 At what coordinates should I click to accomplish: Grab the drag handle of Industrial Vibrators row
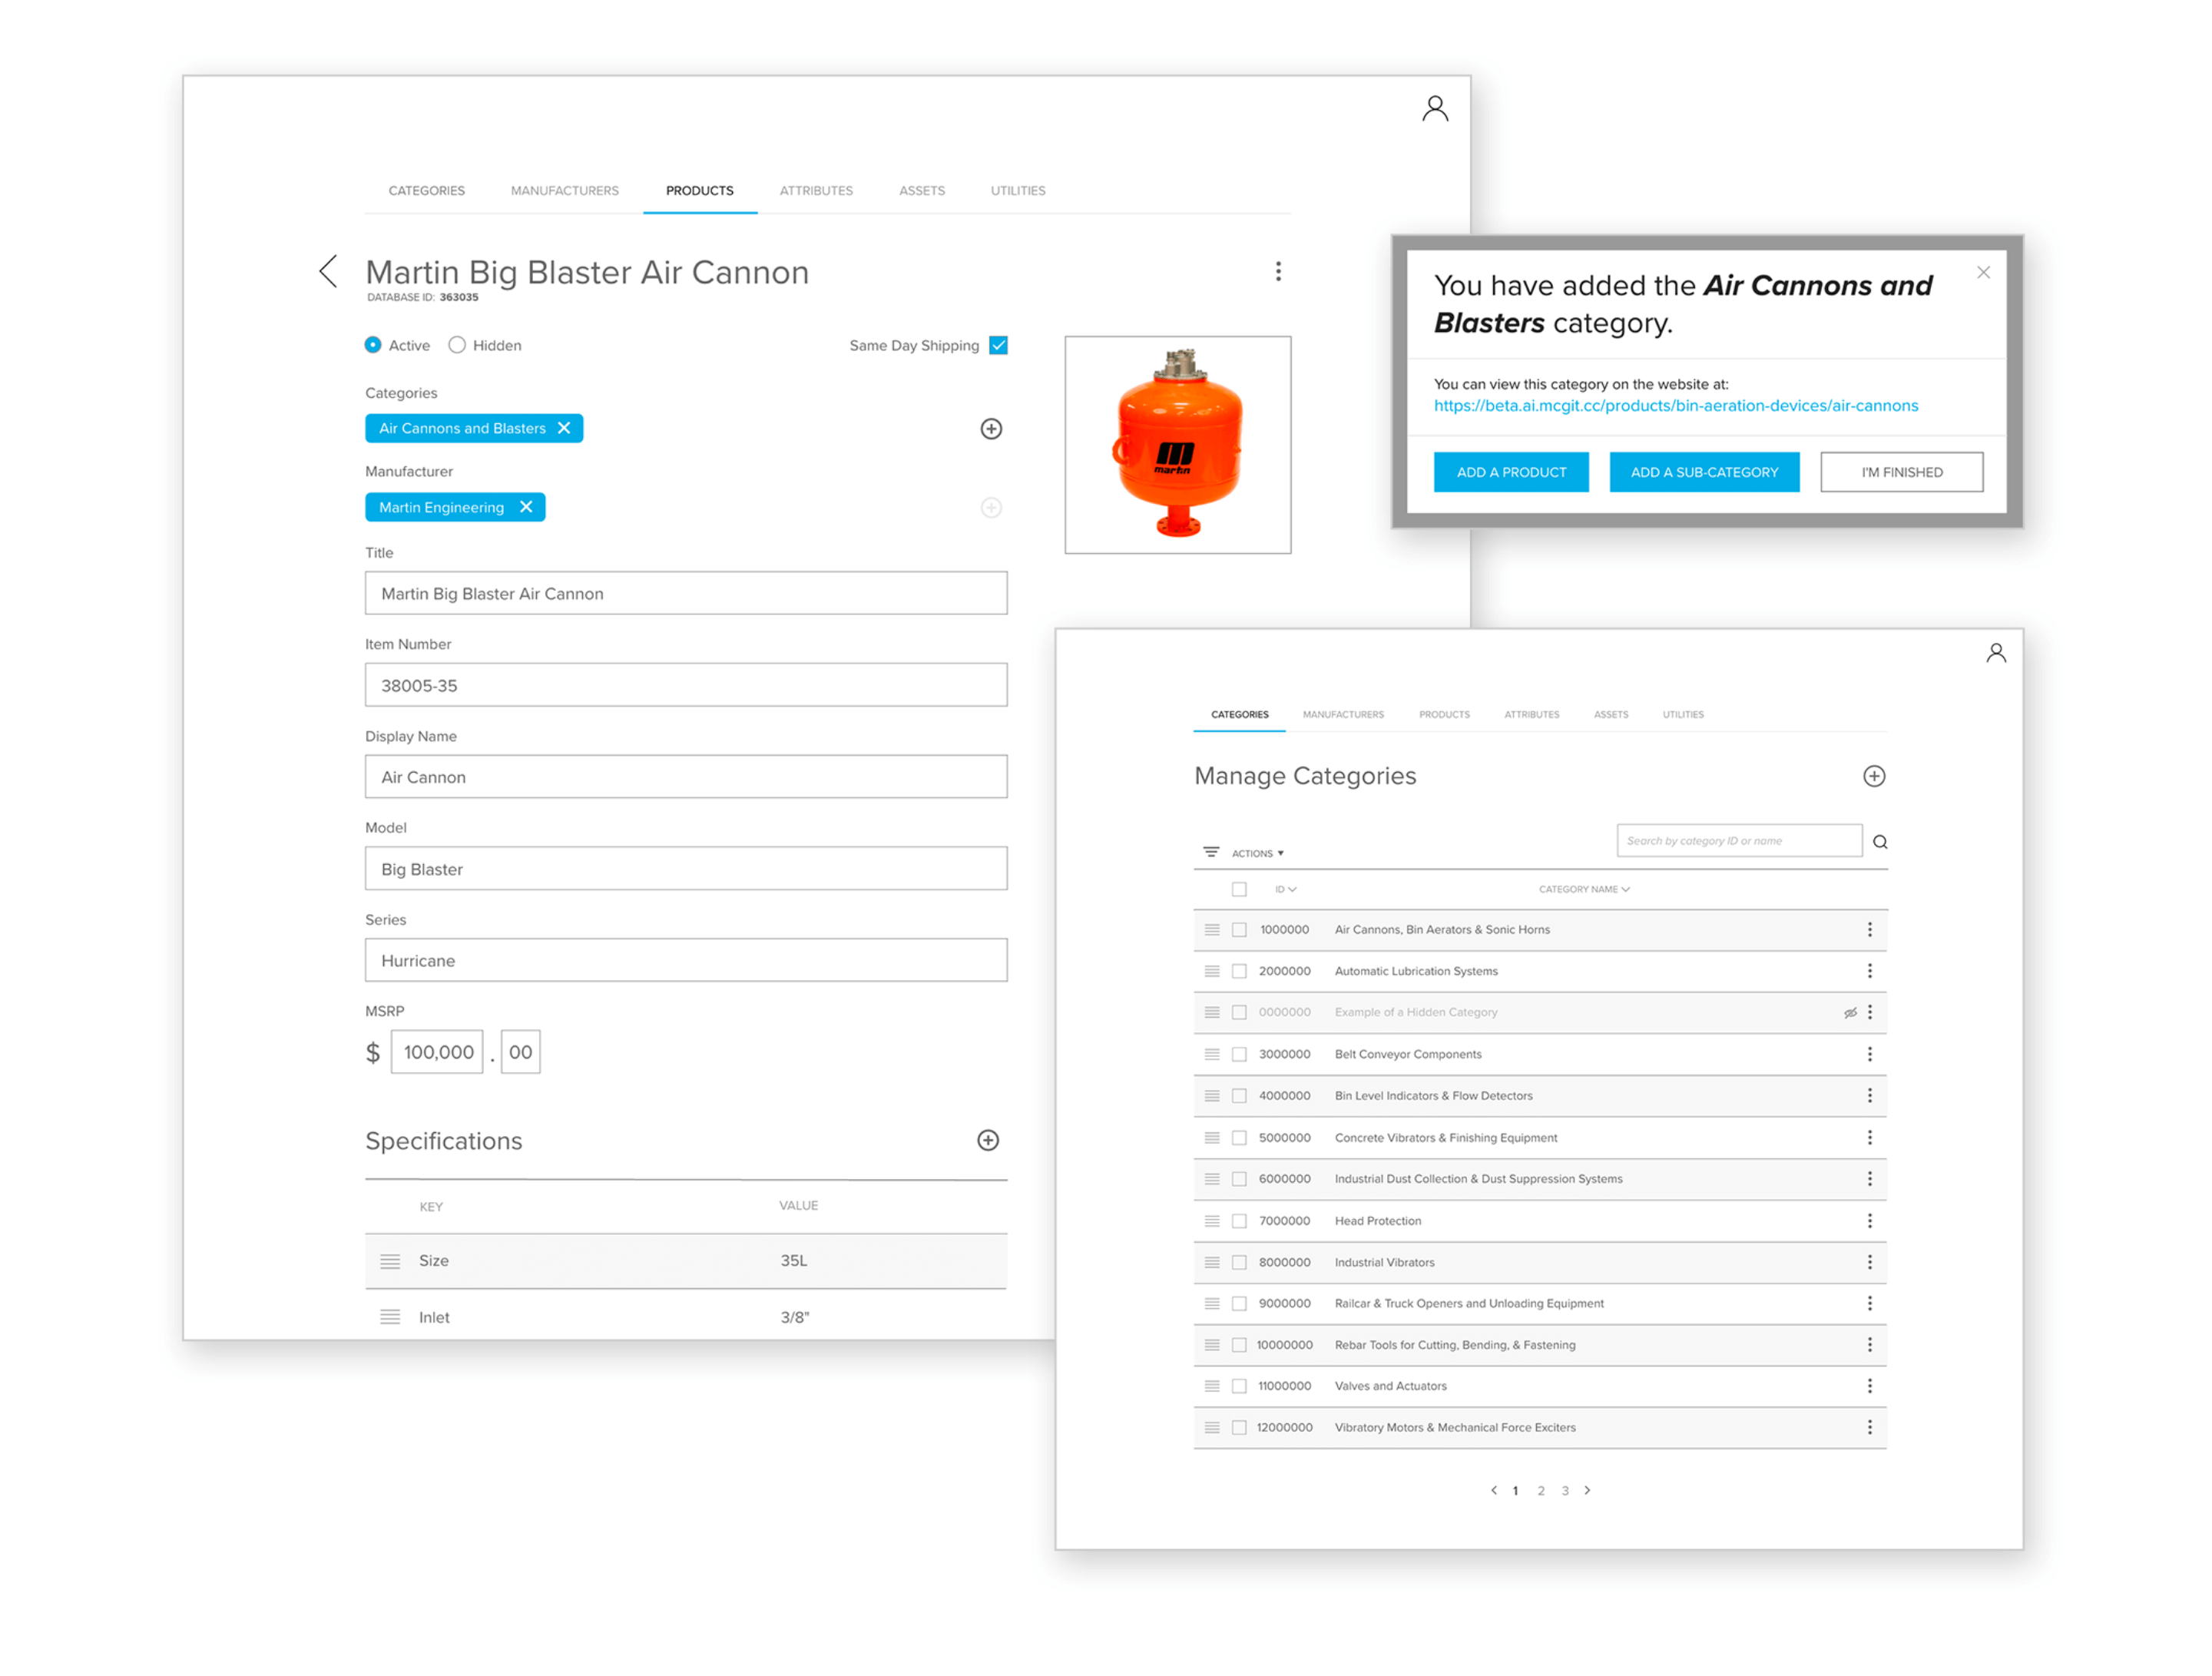[x=1211, y=1262]
